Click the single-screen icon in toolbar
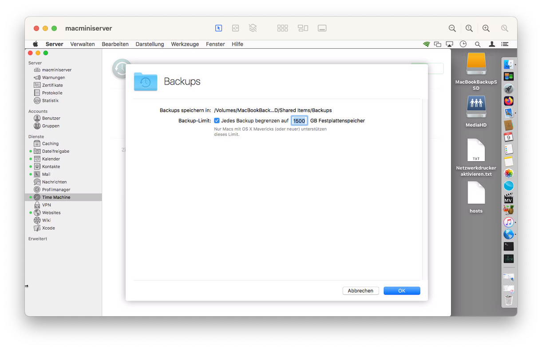 click(x=322, y=28)
